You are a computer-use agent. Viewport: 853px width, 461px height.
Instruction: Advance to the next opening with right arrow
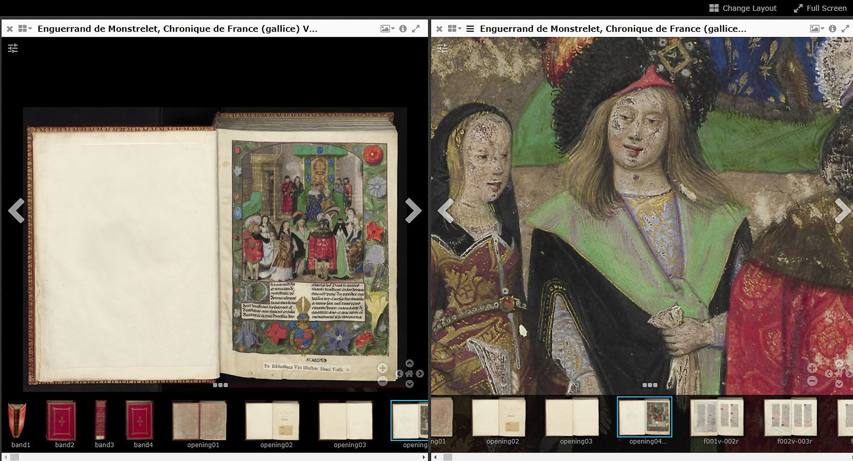click(414, 211)
